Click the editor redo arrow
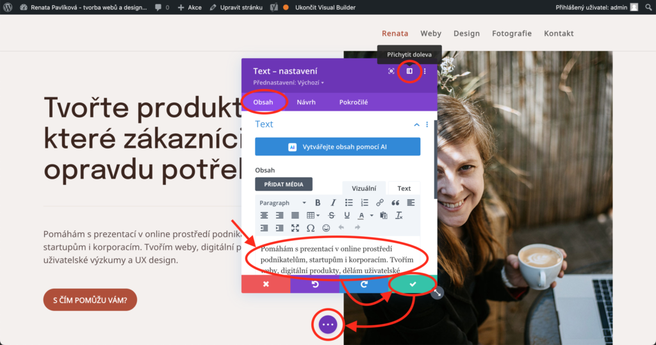656x345 pixels. 357,227
